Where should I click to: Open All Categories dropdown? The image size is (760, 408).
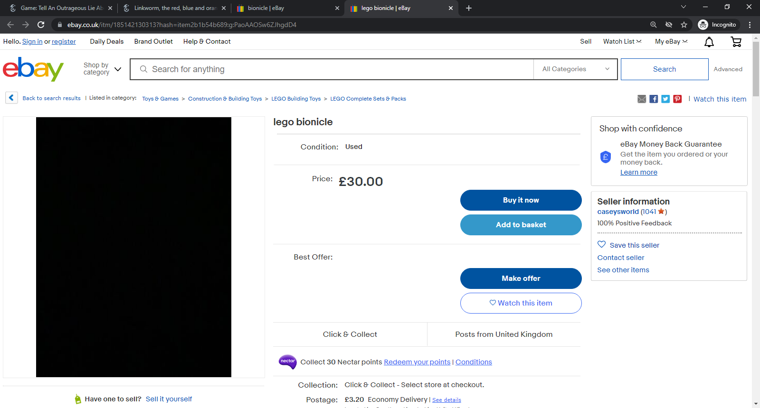tap(576, 69)
